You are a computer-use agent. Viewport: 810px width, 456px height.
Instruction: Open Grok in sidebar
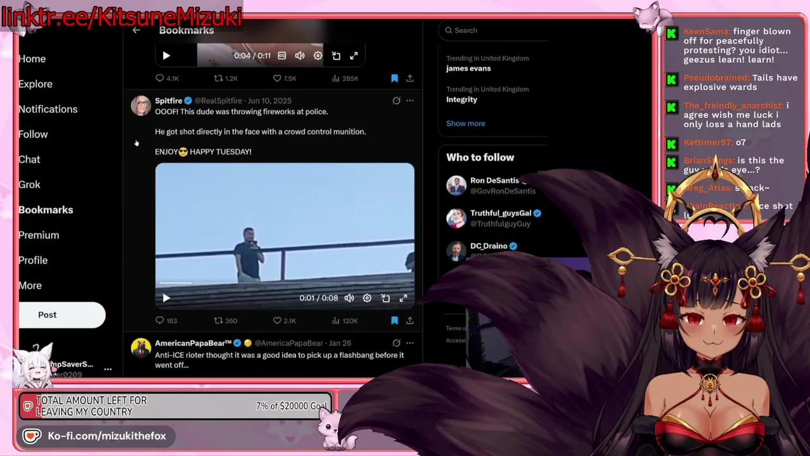pos(29,185)
